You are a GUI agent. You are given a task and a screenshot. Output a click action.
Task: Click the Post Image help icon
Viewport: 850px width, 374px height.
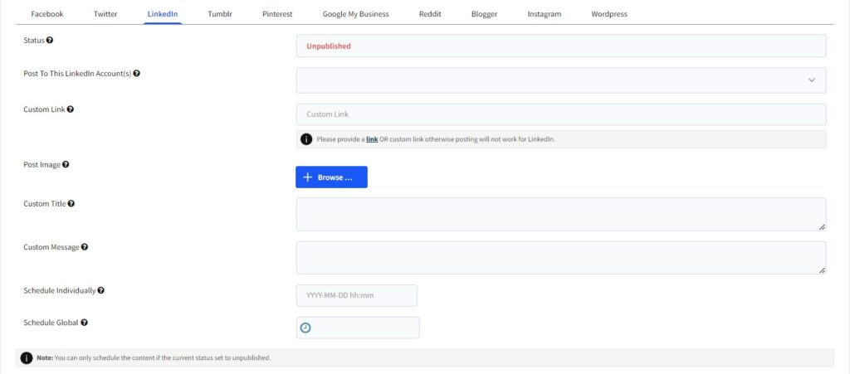tap(66, 164)
